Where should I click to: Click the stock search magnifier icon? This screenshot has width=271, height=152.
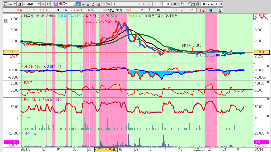point(43,4)
